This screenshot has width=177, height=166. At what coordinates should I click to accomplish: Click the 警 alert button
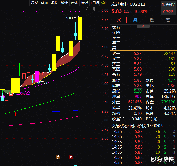point(168,20)
